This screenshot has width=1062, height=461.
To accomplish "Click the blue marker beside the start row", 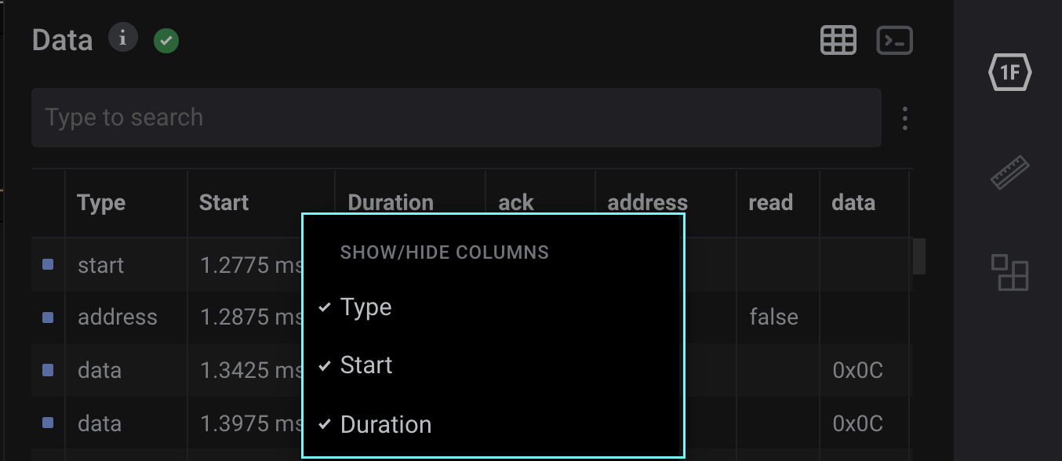I will (x=48, y=264).
